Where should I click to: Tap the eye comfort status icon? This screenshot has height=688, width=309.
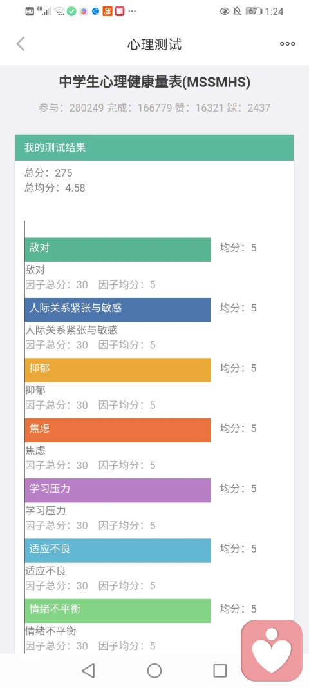click(x=225, y=12)
